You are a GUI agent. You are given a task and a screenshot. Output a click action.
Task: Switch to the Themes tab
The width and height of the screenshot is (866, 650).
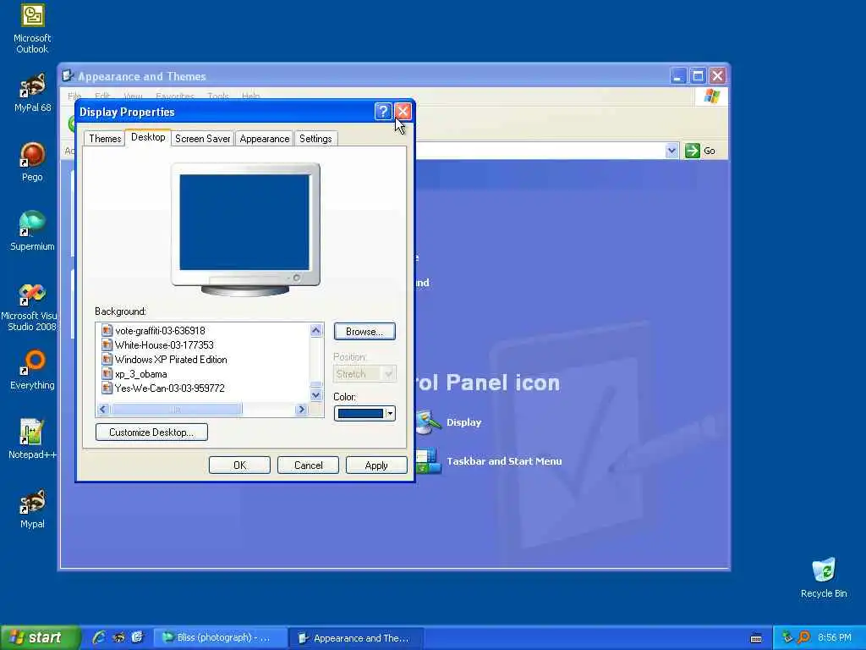tap(105, 139)
